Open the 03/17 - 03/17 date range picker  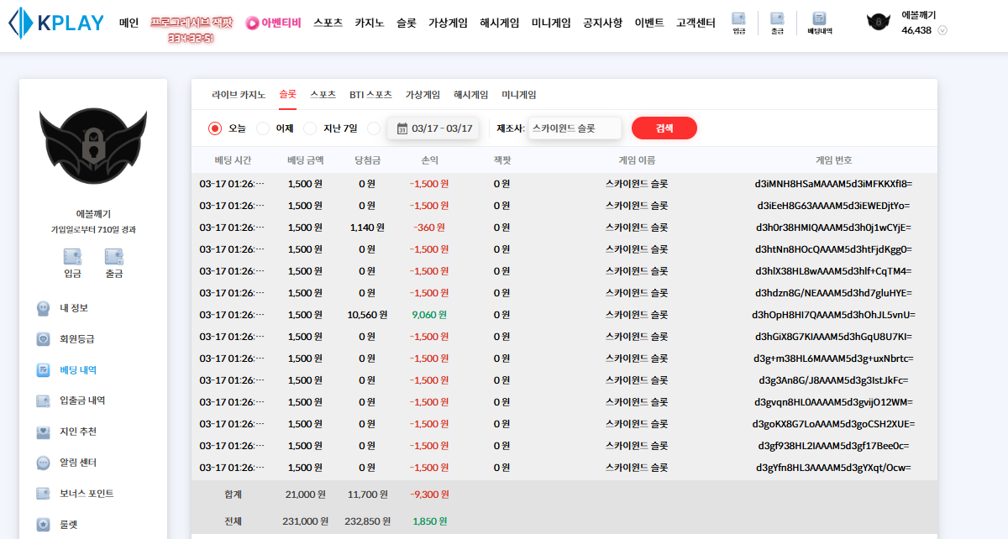coord(434,128)
